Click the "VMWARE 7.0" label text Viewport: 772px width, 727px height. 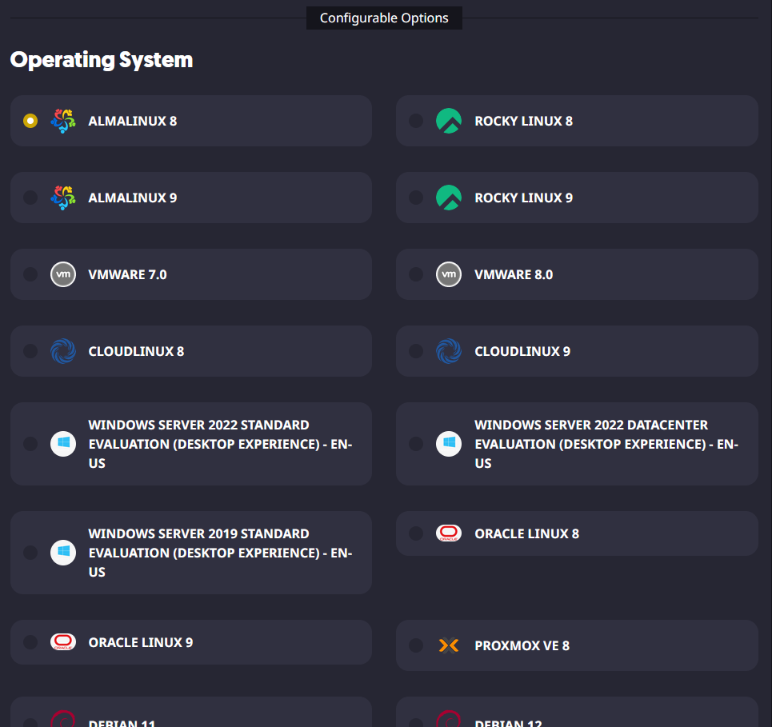point(127,274)
